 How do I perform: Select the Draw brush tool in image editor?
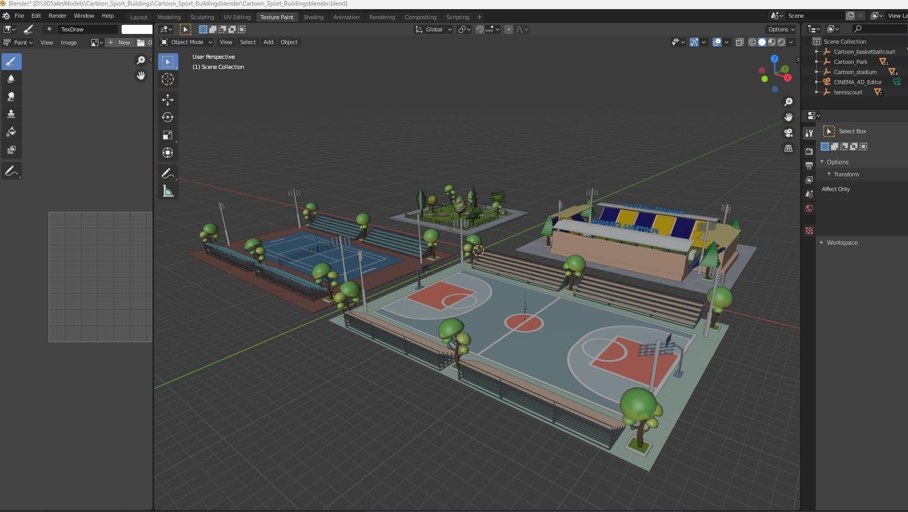11,62
